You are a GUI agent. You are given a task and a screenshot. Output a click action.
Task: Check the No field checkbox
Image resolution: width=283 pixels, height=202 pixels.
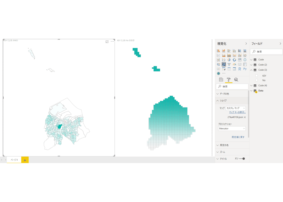click(x=256, y=80)
